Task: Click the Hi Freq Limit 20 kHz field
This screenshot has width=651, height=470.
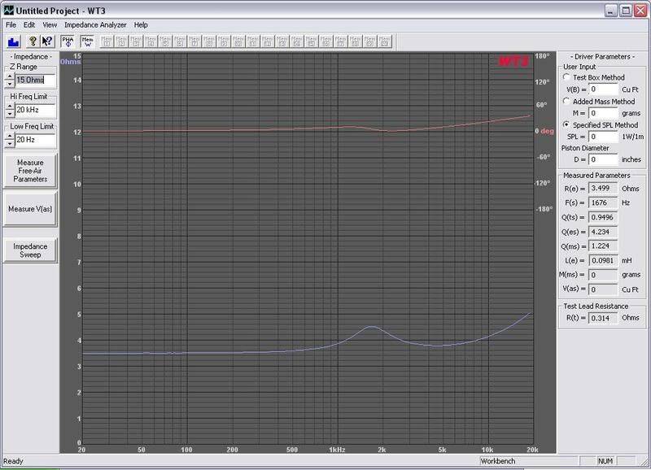Action: [x=35, y=110]
